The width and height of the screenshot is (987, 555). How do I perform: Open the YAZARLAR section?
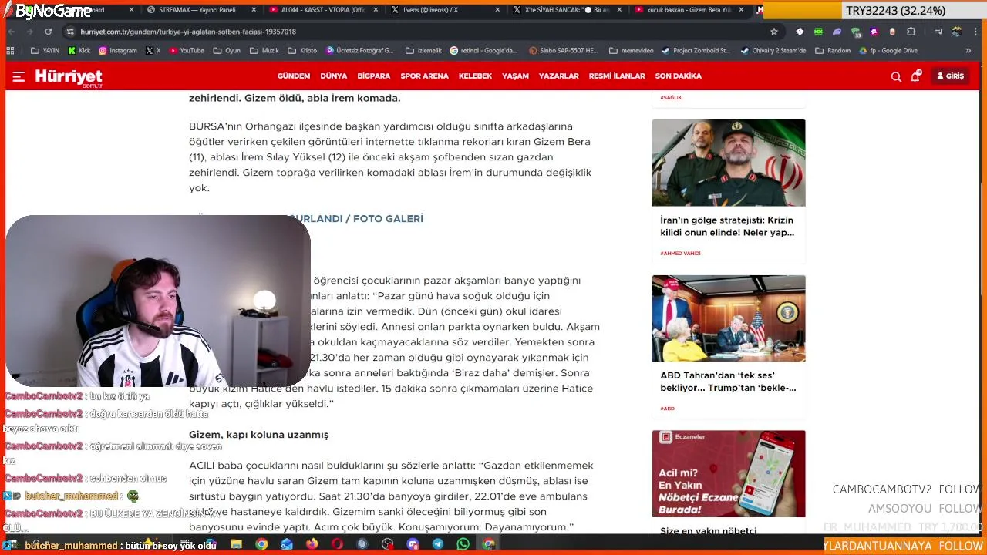coord(559,76)
